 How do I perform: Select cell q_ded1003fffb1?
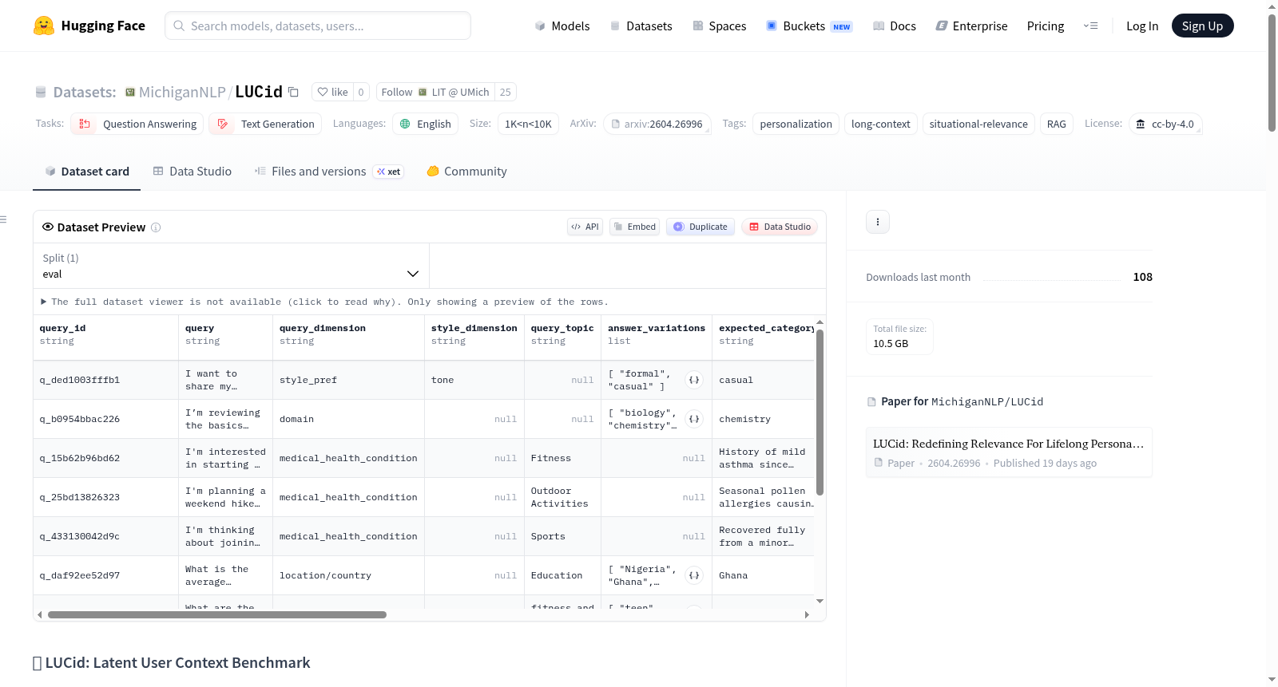pyautogui.click(x=105, y=380)
